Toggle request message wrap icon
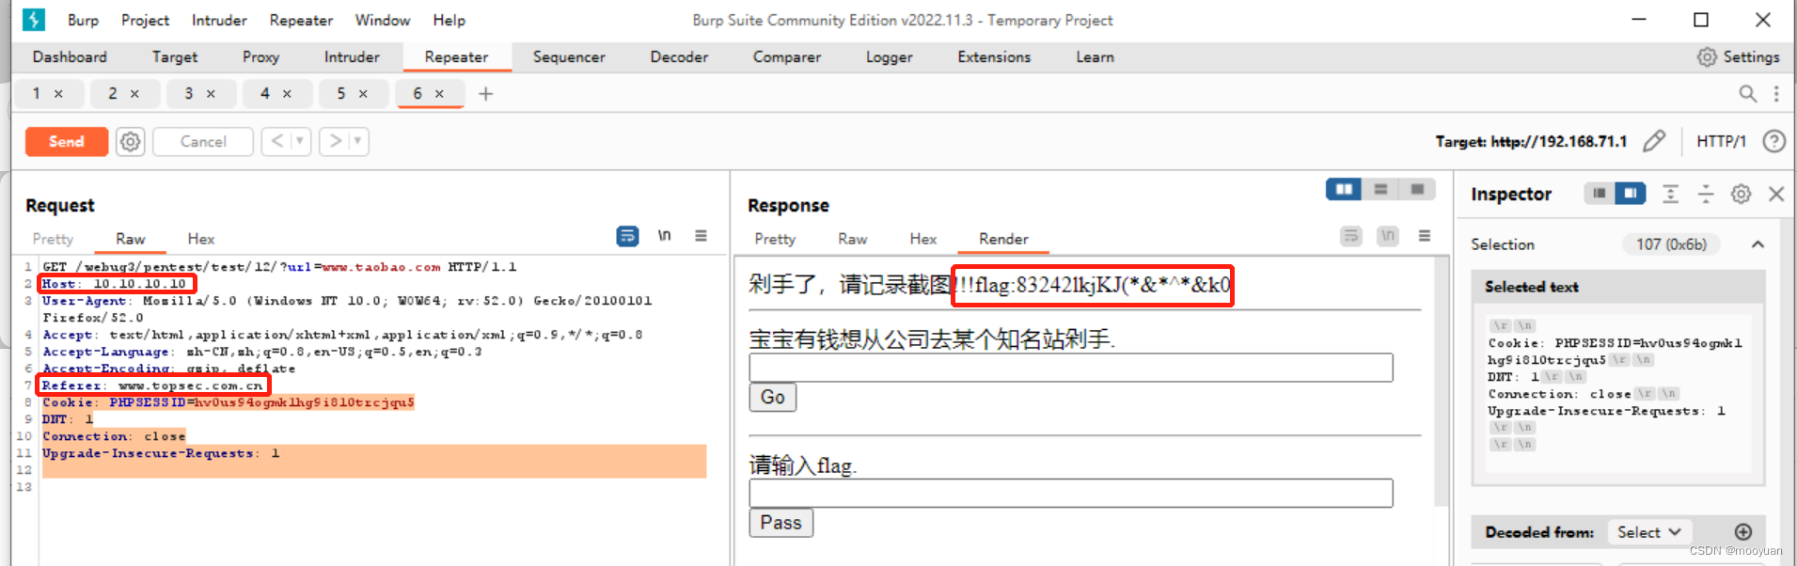The image size is (1797, 566). tap(627, 236)
